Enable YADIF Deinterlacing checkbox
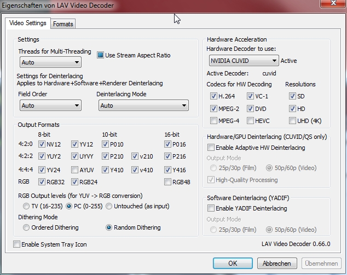Screen dimensions: 347x275 point(211,208)
